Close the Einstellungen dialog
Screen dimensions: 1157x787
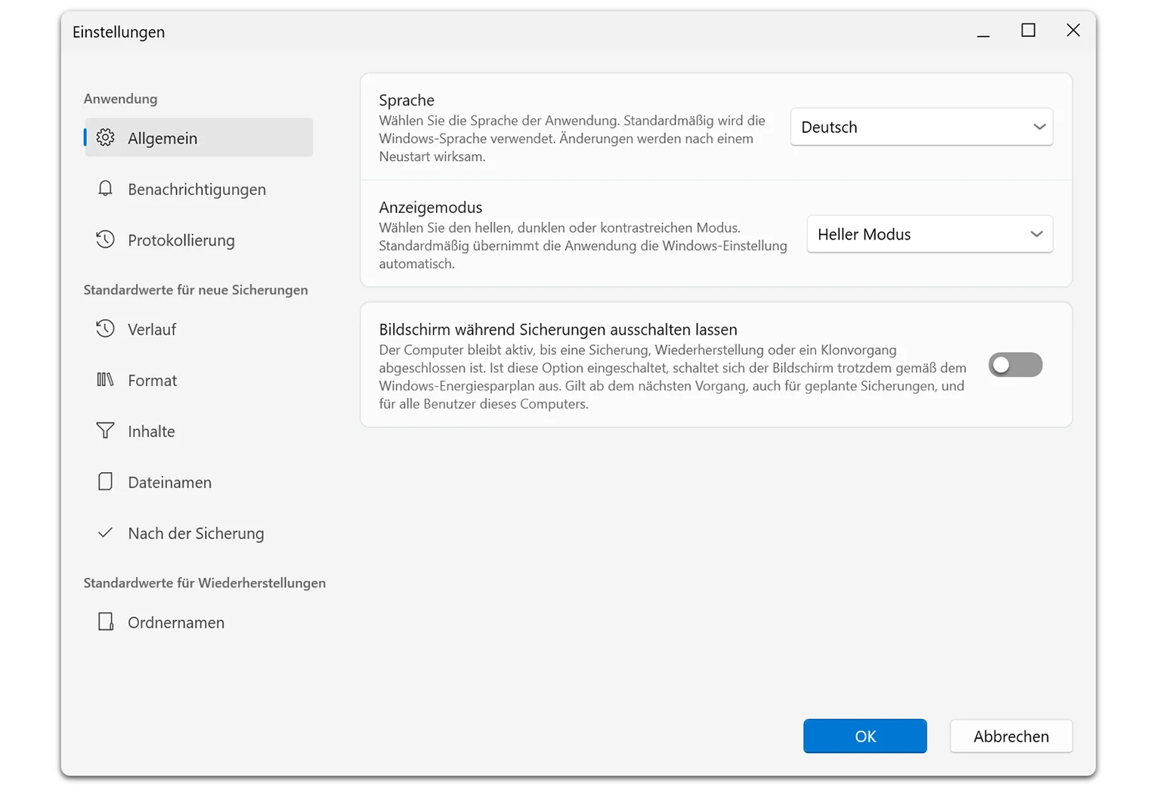(1073, 30)
